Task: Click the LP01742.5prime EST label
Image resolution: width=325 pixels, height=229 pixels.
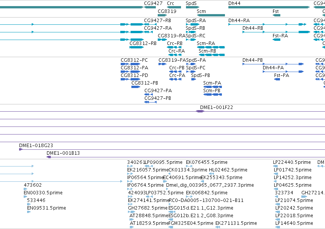Action: click(x=293, y=170)
